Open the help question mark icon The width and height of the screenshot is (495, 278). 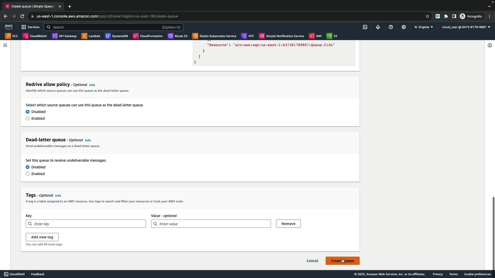point(391,27)
